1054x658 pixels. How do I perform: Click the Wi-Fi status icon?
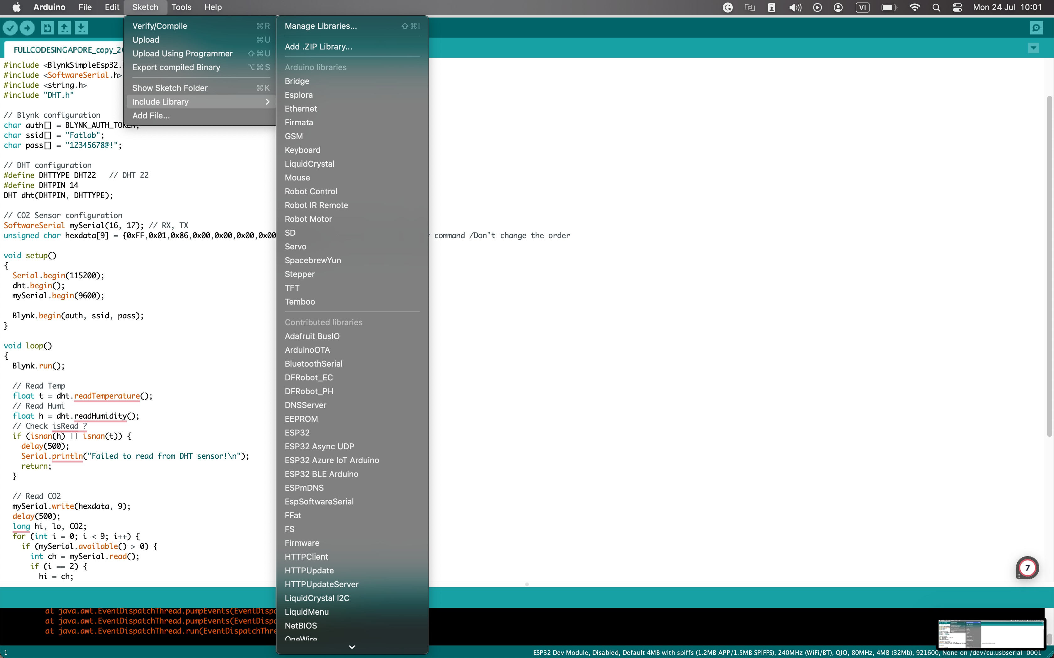click(915, 8)
